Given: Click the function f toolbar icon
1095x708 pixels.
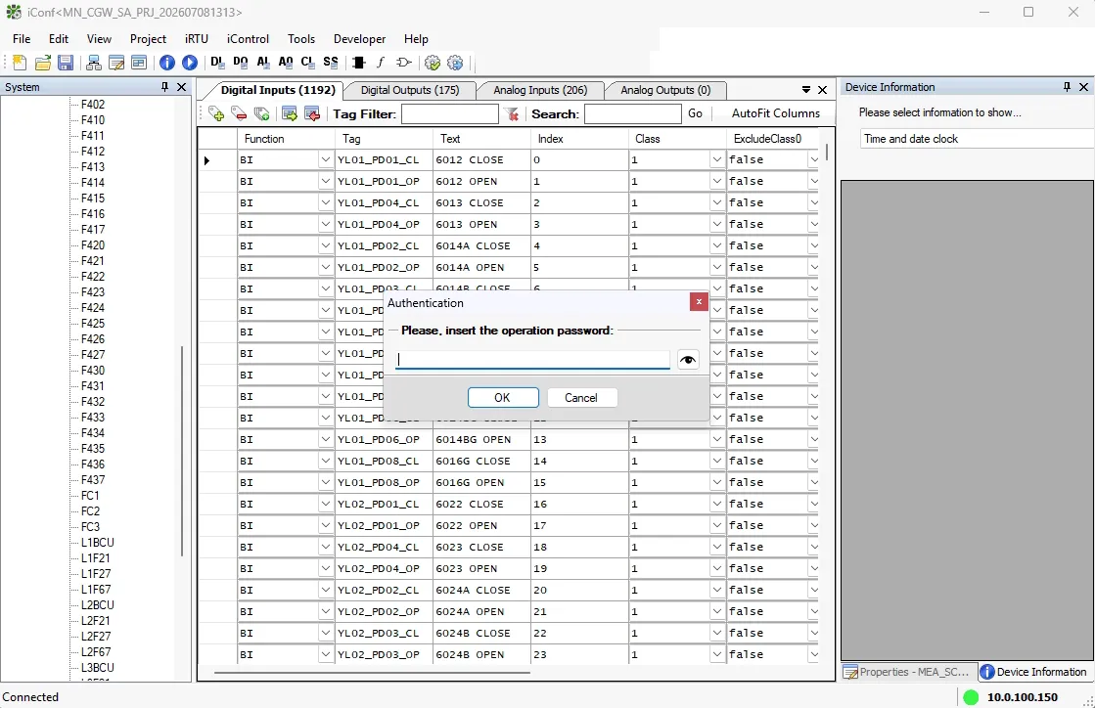Looking at the screenshot, I should tap(381, 63).
